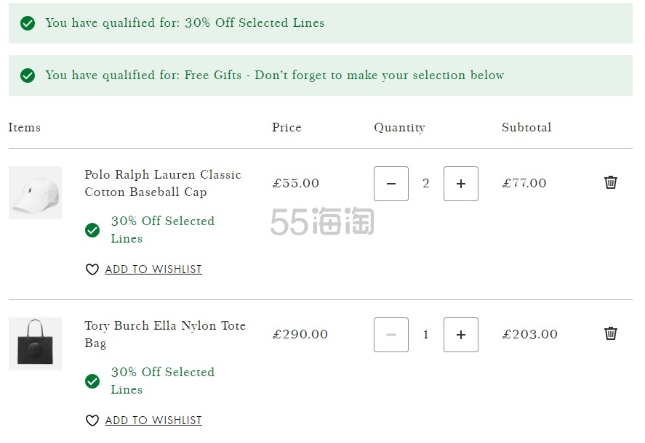
Task: Increase baseball cap quantity with plus button
Action: (x=461, y=184)
